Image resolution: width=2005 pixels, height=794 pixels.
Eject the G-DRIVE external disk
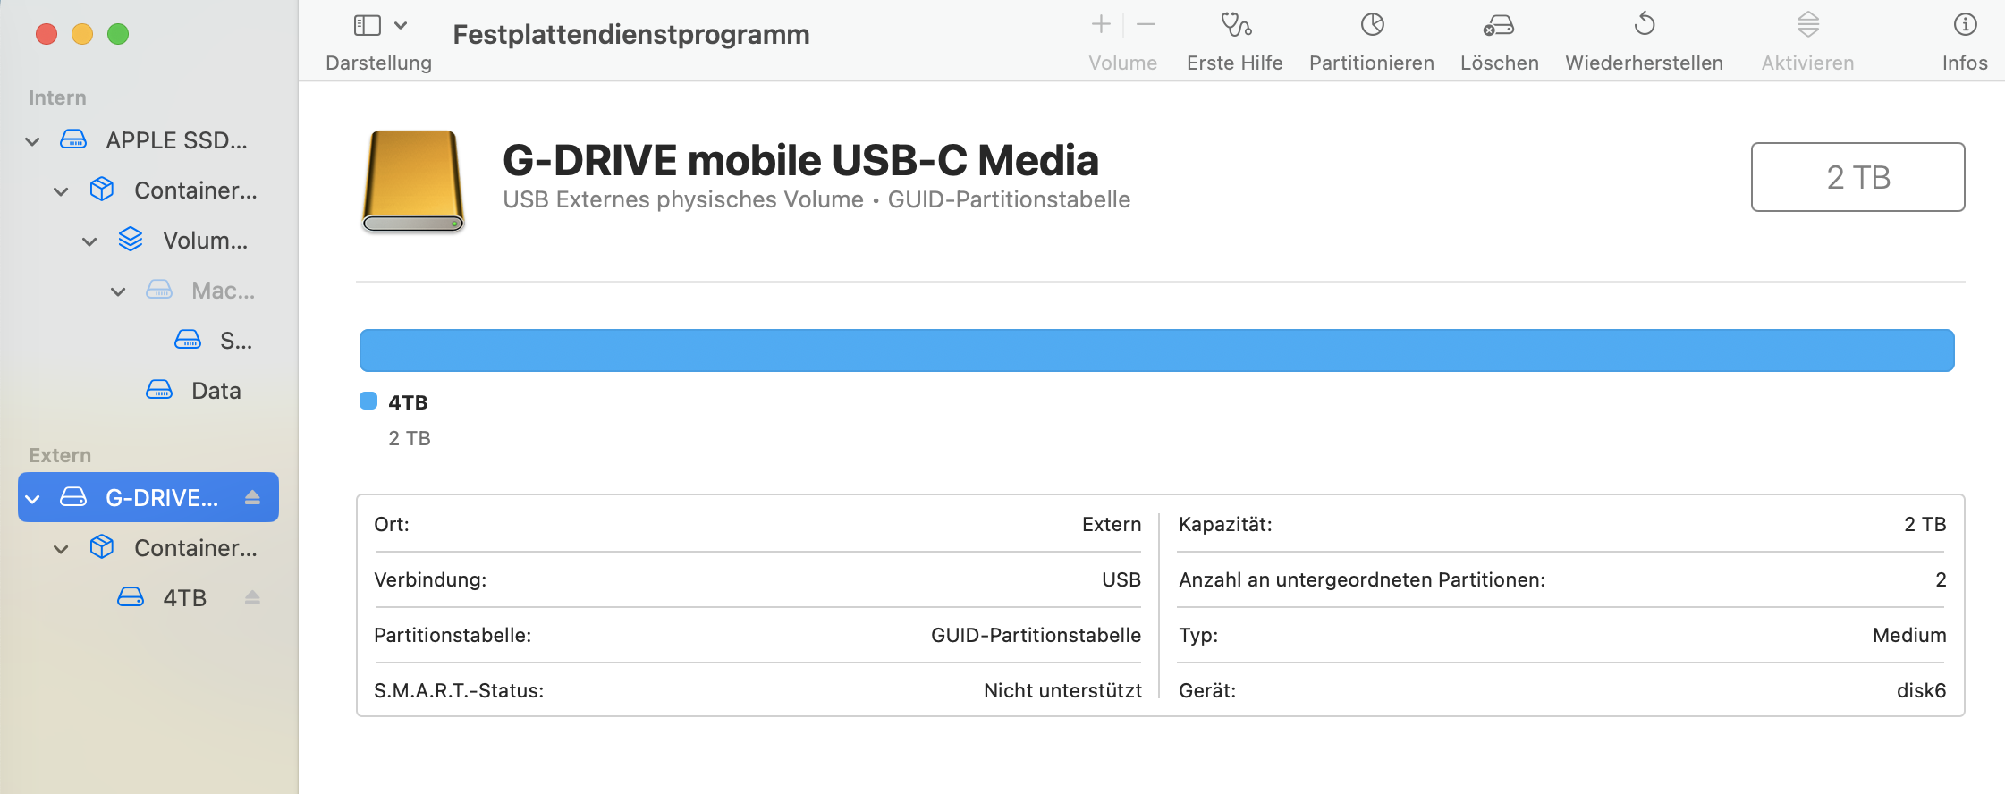(252, 497)
